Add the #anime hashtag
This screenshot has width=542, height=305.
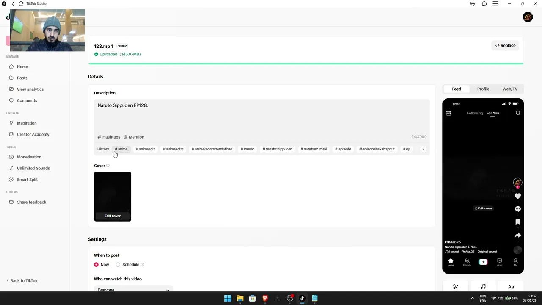[121, 149]
